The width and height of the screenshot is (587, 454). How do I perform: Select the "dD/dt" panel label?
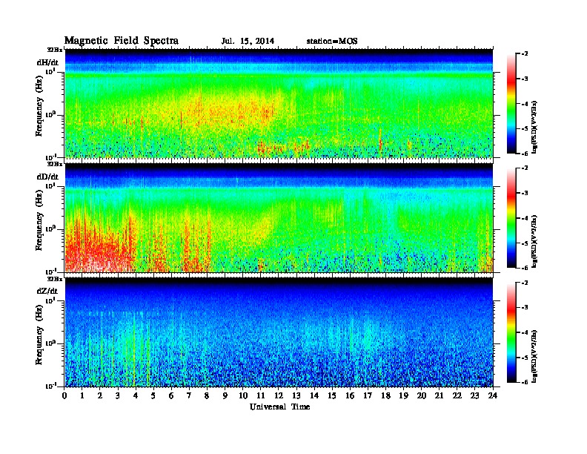[x=47, y=177]
